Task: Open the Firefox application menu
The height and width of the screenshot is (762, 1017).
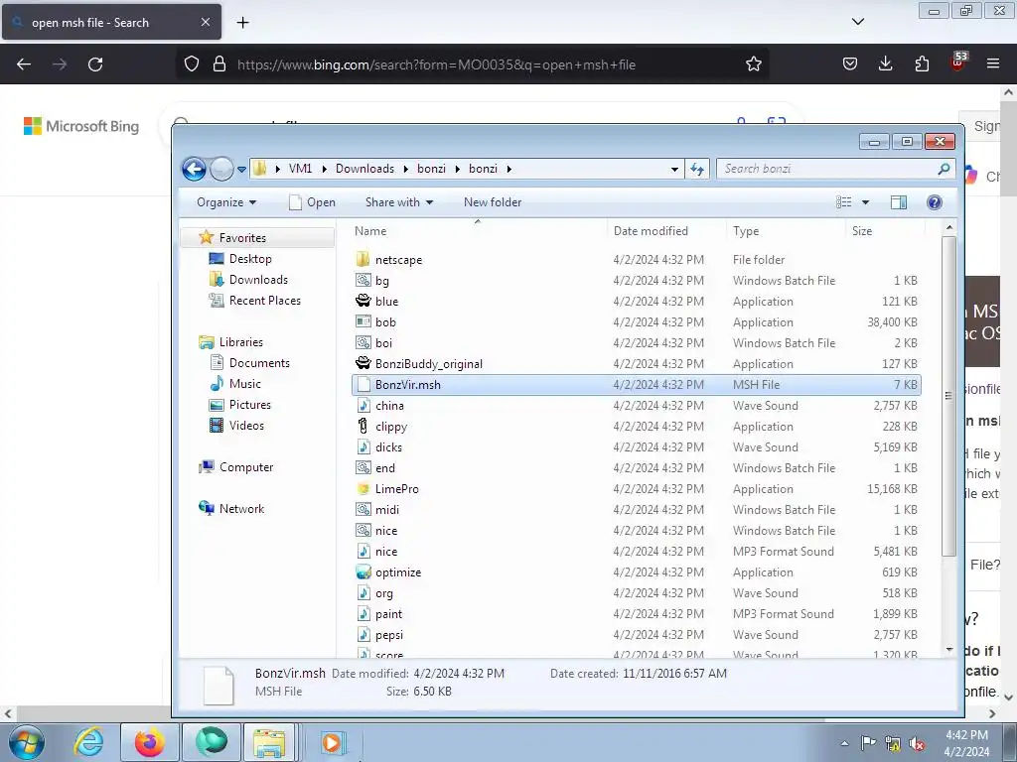Action: pyautogui.click(x=992, y=63)
